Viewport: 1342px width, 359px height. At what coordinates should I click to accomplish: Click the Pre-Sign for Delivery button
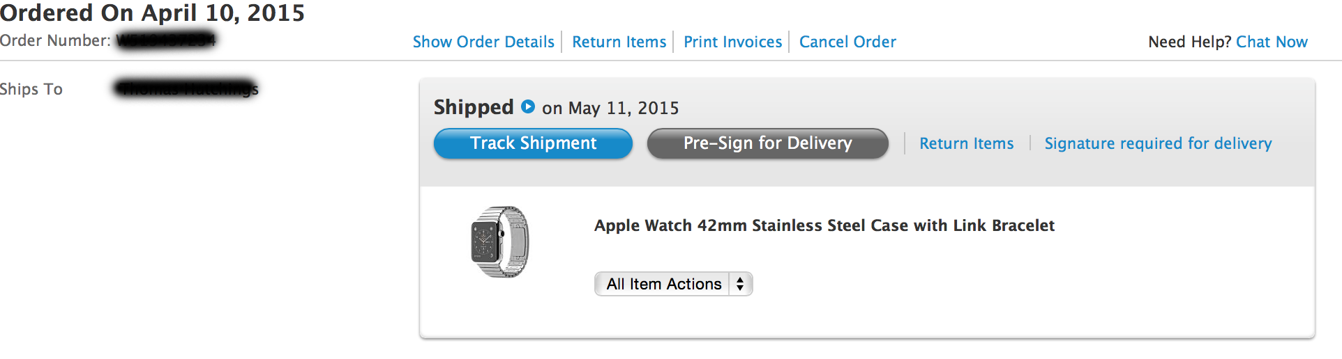coord(767,143)
